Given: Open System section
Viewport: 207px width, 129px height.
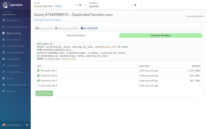Looking at the screenshot, I should pyautogui.click(x=10, y=78).
